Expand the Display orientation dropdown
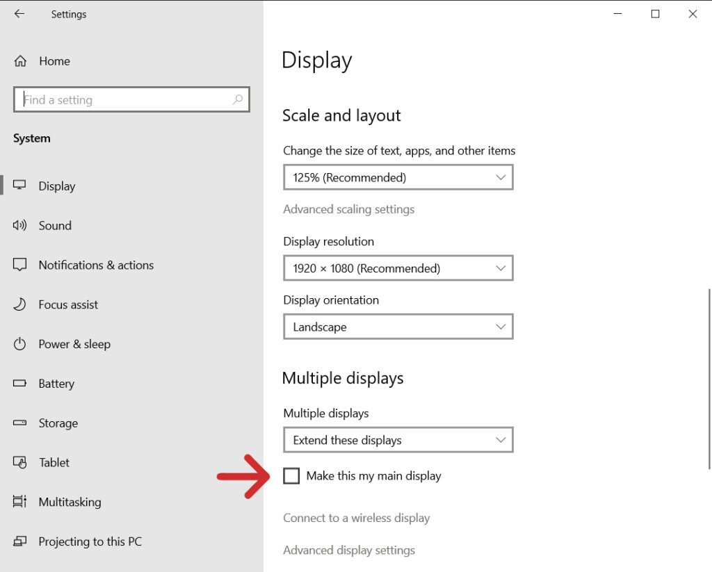This screenshot has width=712, height=572. (398, 327)
